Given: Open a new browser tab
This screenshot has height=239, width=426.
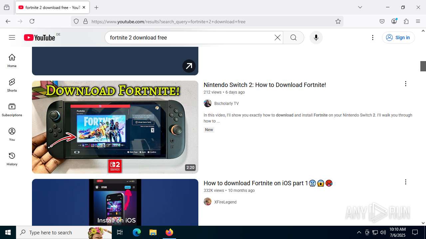Looking at the screenshot, I should click(97, 7).
